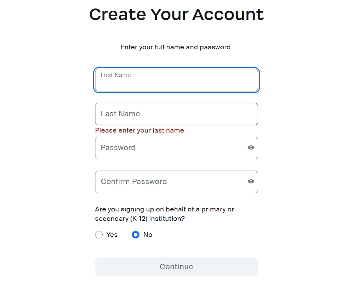356x284 pixels.
Task: Click inside the Last Name field
Action: coord(176,114)
